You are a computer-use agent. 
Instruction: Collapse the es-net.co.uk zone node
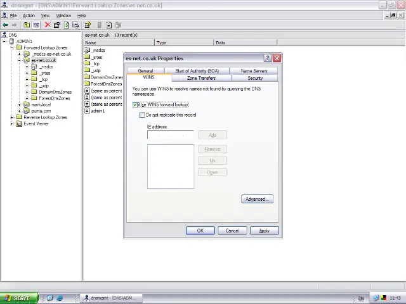20,60
